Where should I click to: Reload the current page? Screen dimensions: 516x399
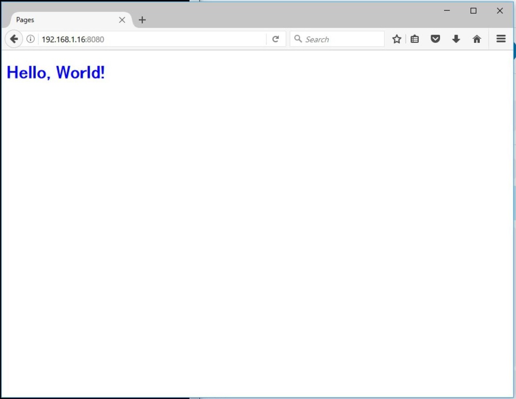[275, 39]
